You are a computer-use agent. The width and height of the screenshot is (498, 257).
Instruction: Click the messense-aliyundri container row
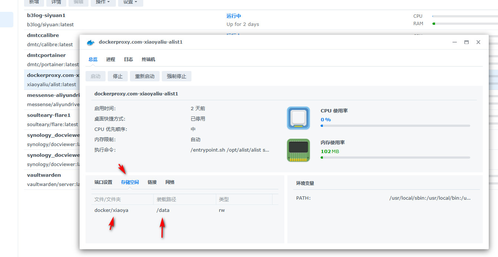[x=51, y=100]
